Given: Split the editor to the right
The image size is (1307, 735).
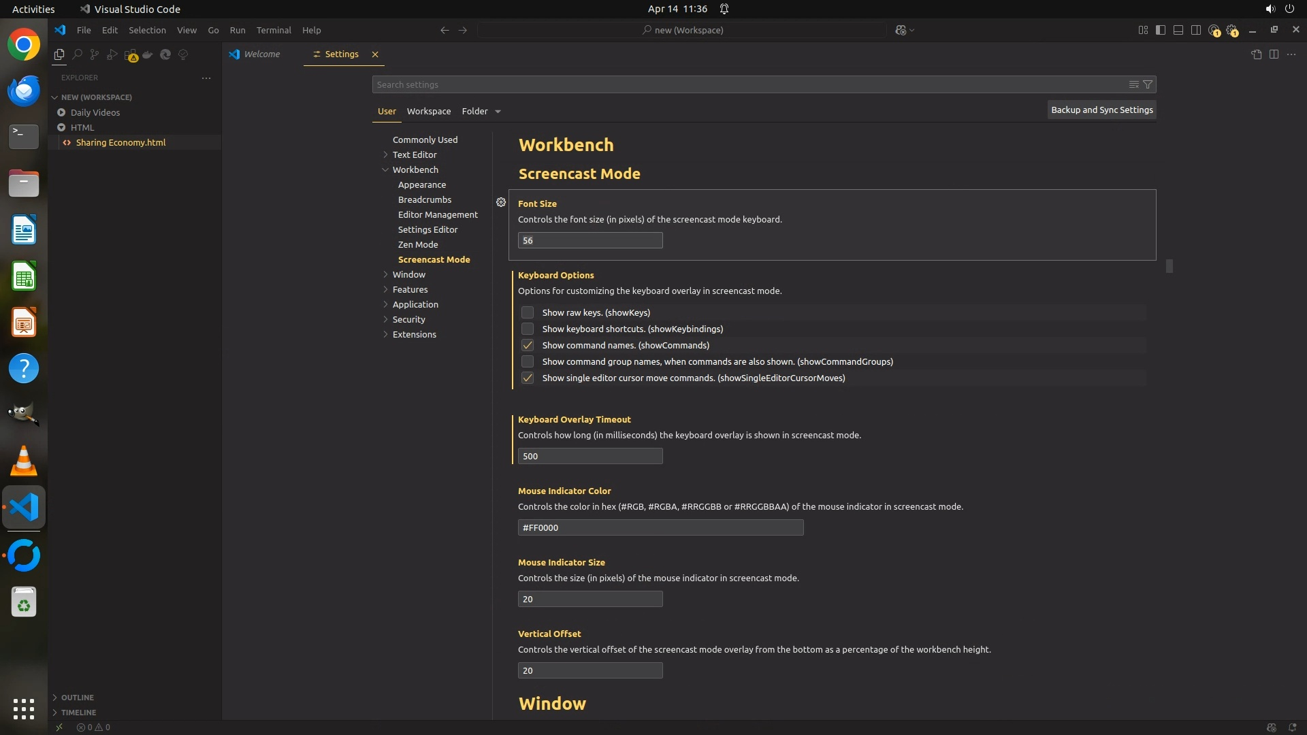Looking at the screenshot, I should pyautogui.click(x=1274, y=54).
